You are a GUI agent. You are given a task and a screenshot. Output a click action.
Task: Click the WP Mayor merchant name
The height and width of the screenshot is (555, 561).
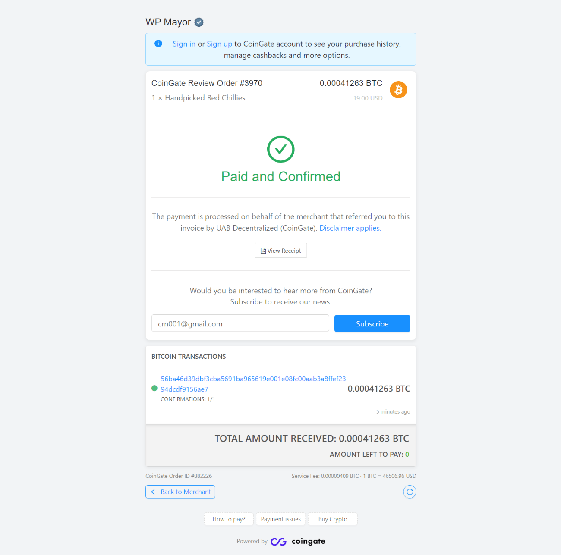point(168,22)
